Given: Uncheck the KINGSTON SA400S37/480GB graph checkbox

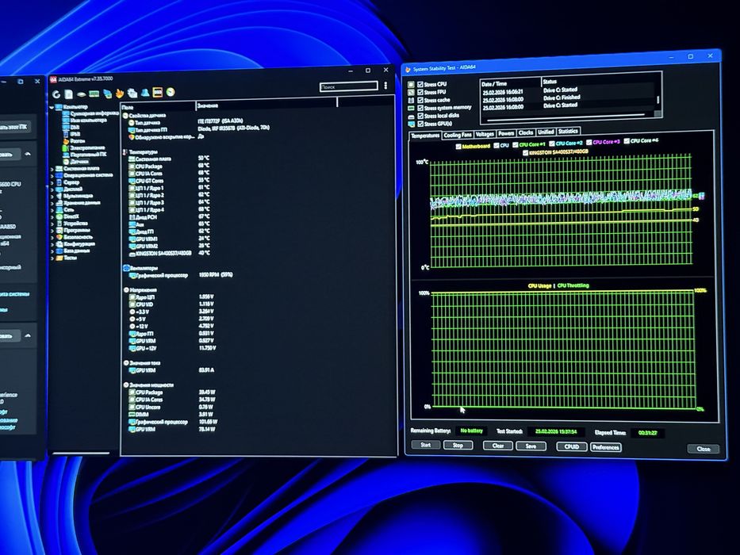Looking at the screenshot, I should (x=525, y=153).
